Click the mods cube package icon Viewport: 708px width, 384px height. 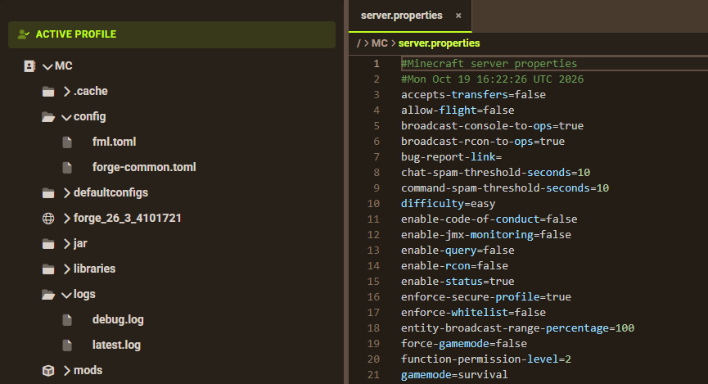pyautogui.click(x=48, y=371)
